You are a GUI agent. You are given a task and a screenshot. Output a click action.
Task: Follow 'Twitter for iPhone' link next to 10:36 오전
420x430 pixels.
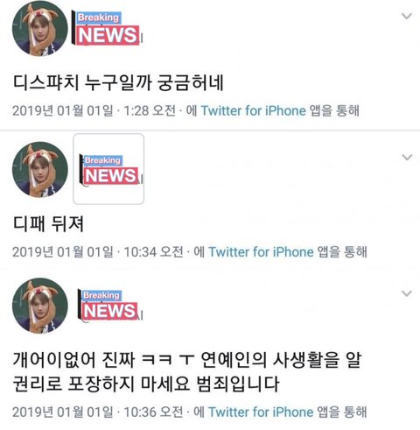(x=261, y=412)
